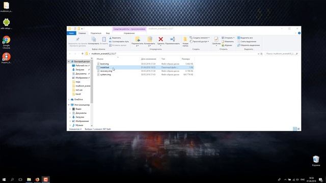
Task: Sort by Name (Имя) column header
Action: coord(100,59)
